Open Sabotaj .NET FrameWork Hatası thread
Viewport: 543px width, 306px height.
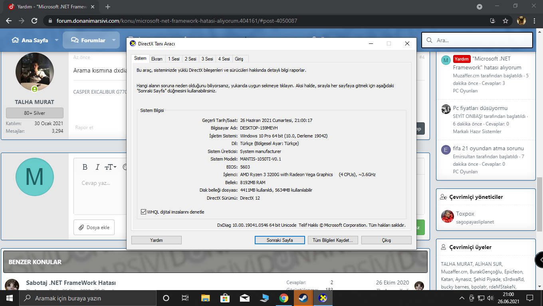point(71,283)
